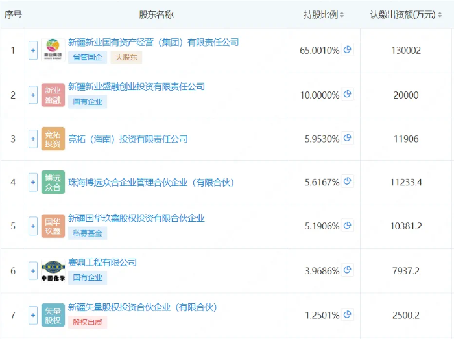Open 竞拓（海南）投资有限责任公司 link
This screenshot has width=454, height=339.
point(128,139)
